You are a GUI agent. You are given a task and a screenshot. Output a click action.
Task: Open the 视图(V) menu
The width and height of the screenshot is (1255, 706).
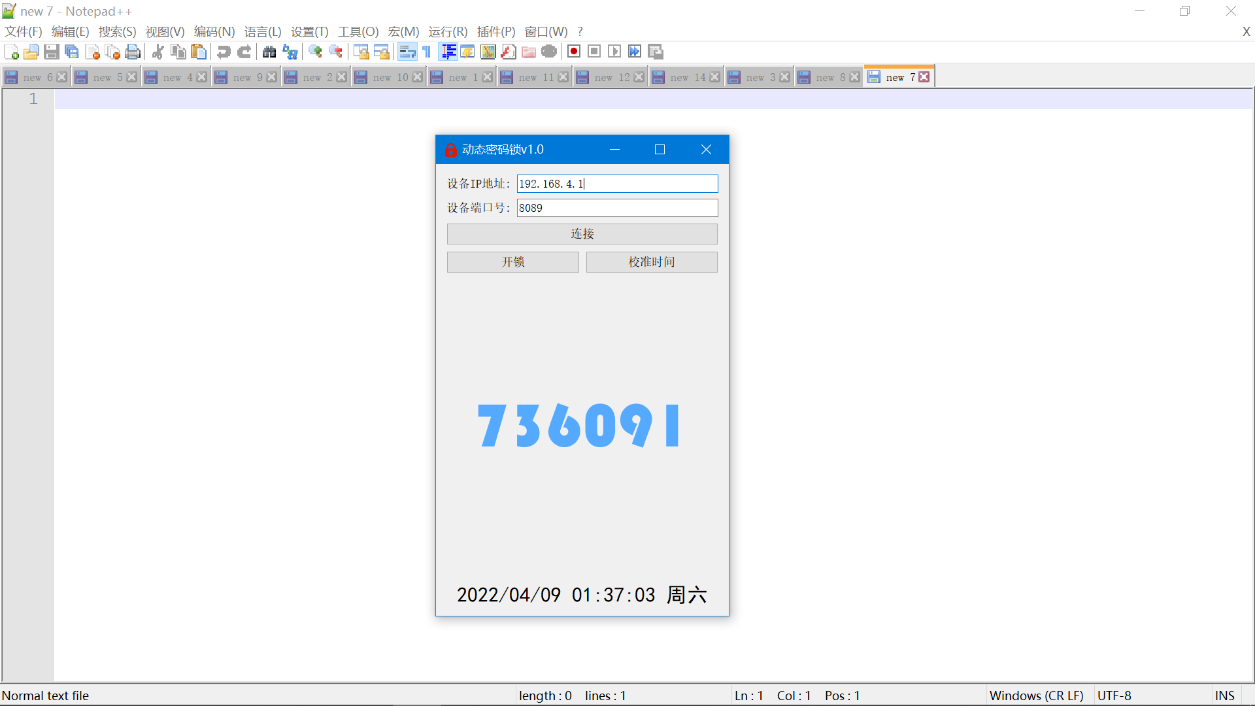point(165,31)
